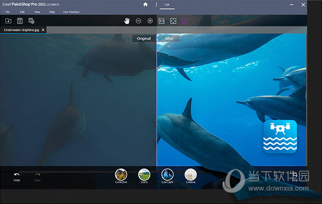Close the Underwater dolphins.jpg tab
Screen dimensions: 322x204
point(43,30)
